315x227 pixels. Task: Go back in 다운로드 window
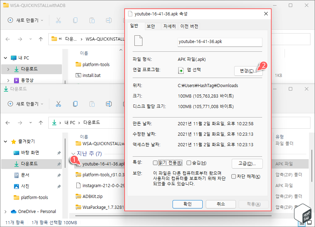(8, 123)
